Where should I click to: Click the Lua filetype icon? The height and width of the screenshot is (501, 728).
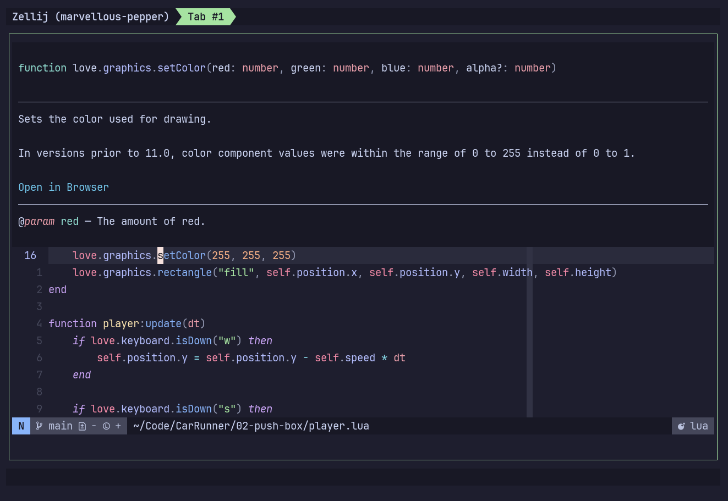pos(681,426)
